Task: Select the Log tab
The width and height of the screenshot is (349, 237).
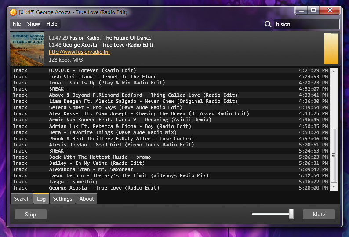Action: pyautogui.click(x=41, y=198)
